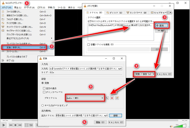Click the wrench edit-profile icon
The image size is (190, 128).
(107, 98)
